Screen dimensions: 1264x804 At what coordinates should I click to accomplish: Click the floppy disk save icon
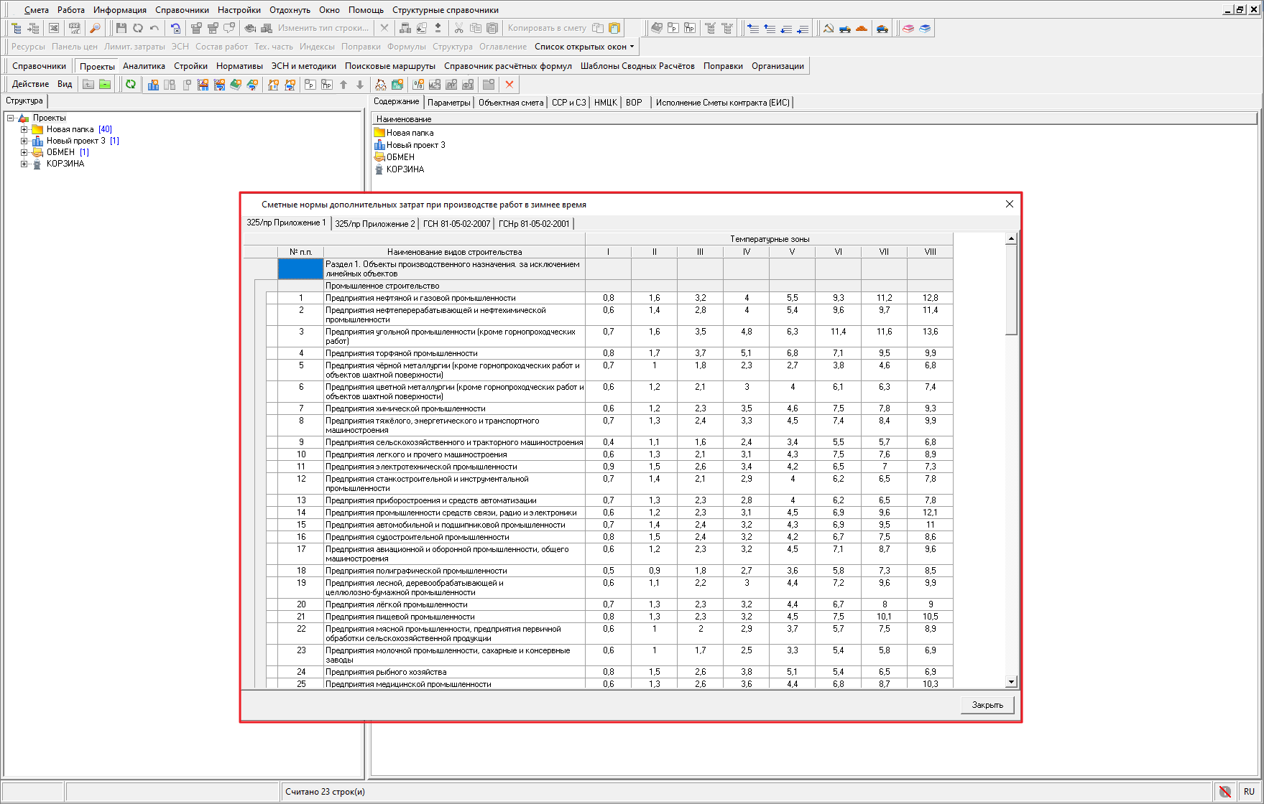point(121,28)
